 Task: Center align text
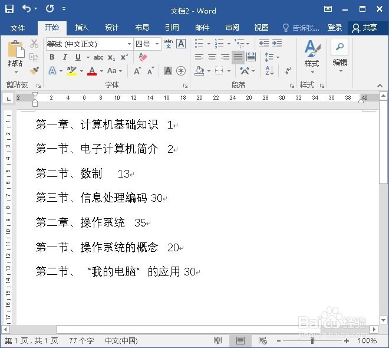(212, 57)
